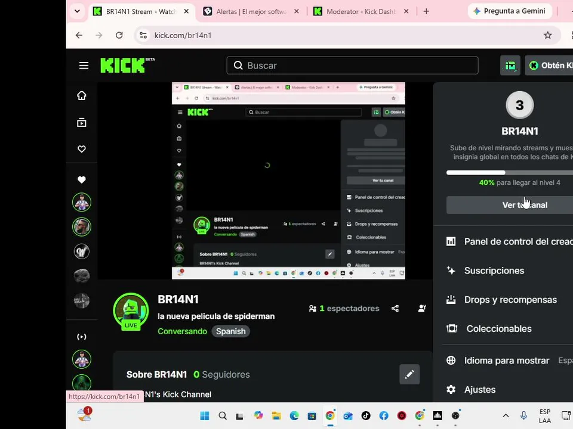Screen dimensions: 573x429
Task: Open File Explorer from taskbar
Action: pos(276,415)
